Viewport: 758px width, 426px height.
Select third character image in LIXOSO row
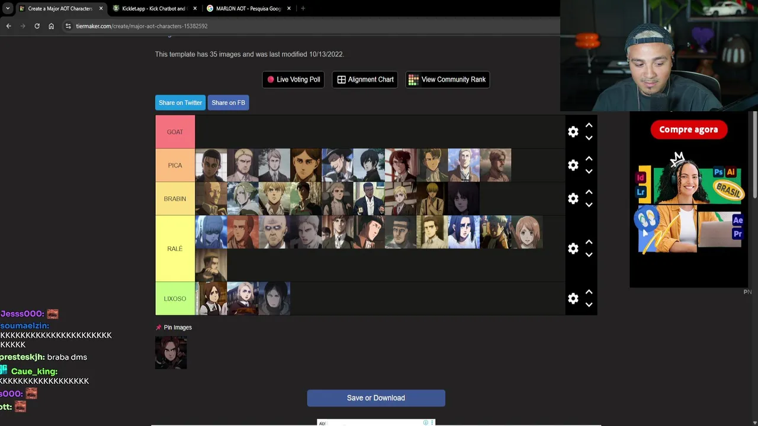point(274,299)
